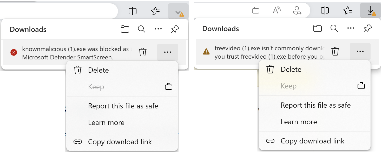This screenshot has width=382, height=152.
Task: Click Read aloud icon in address bar
Action: coord(277,11)
